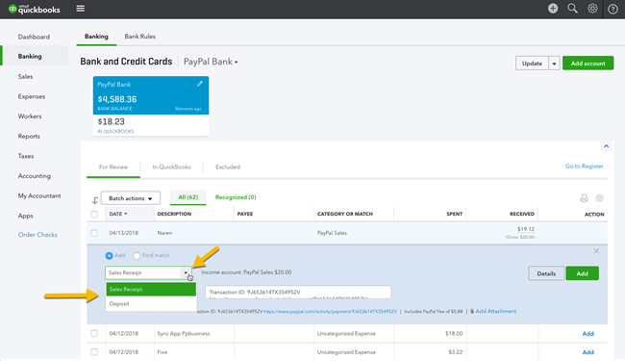Open the paypal.com transaction URL link
Screen dimensions: 625x361
(x=331, y=312)
